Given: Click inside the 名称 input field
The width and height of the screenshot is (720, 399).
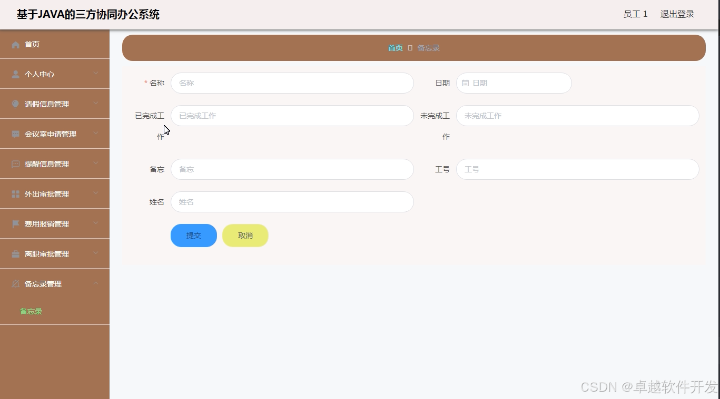Looking at the screenshot, I should click(292, 83).
